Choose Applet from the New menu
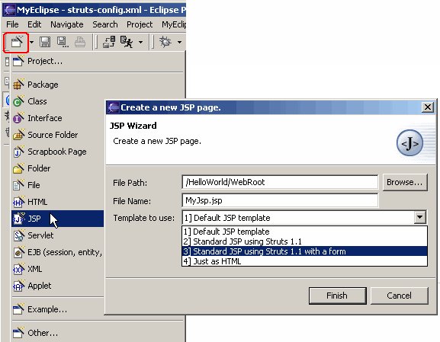 point(58,286)
